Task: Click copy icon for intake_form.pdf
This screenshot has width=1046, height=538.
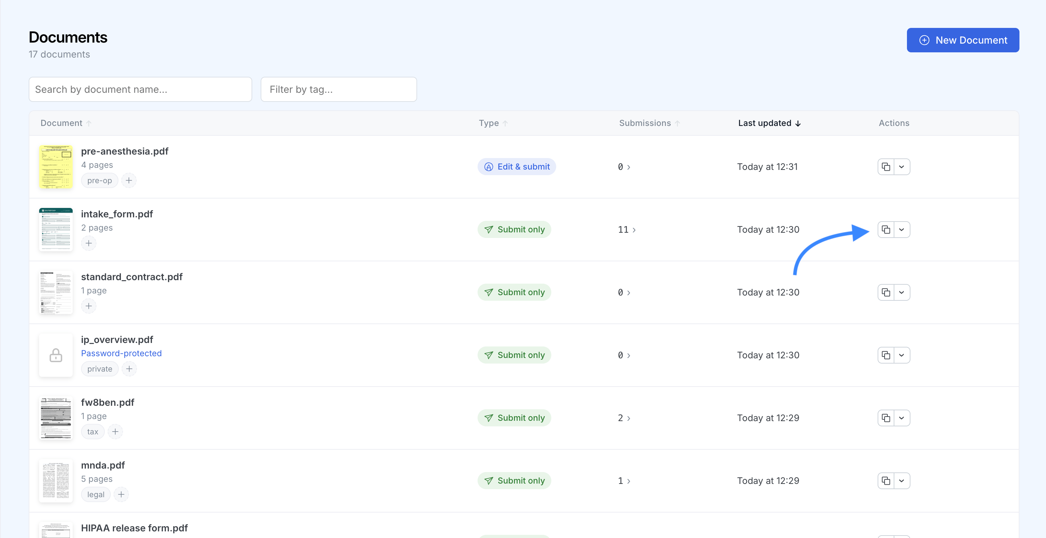Action: click(x=886, y=230)
